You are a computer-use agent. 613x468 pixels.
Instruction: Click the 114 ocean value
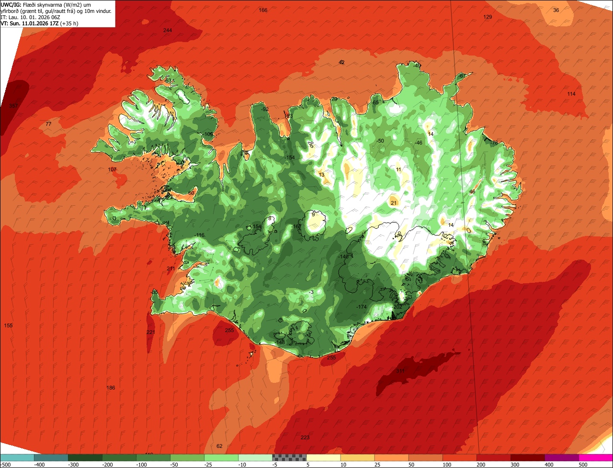571,94
